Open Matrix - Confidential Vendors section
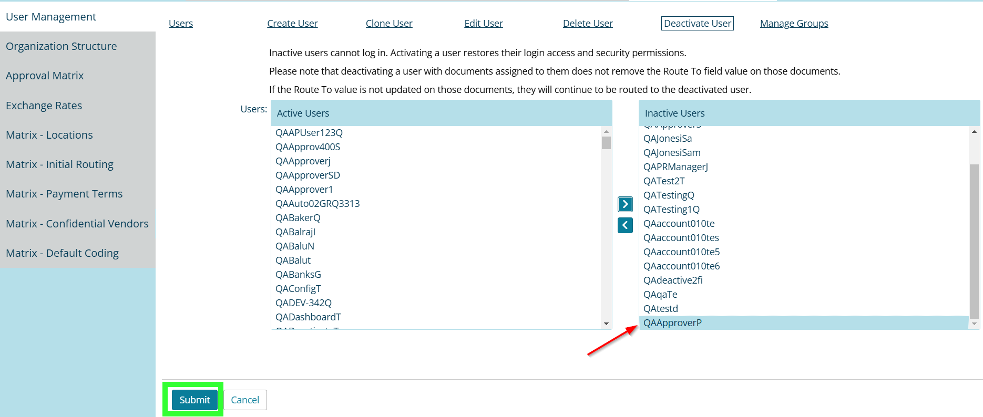983x417 pixels. tap(77, 224)
